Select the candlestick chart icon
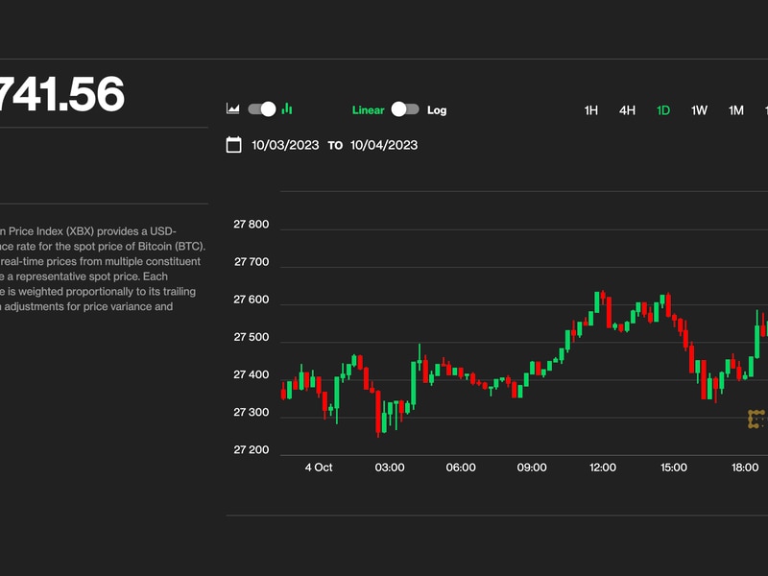This screenshot has height=576, width=768. pos(287,109)
